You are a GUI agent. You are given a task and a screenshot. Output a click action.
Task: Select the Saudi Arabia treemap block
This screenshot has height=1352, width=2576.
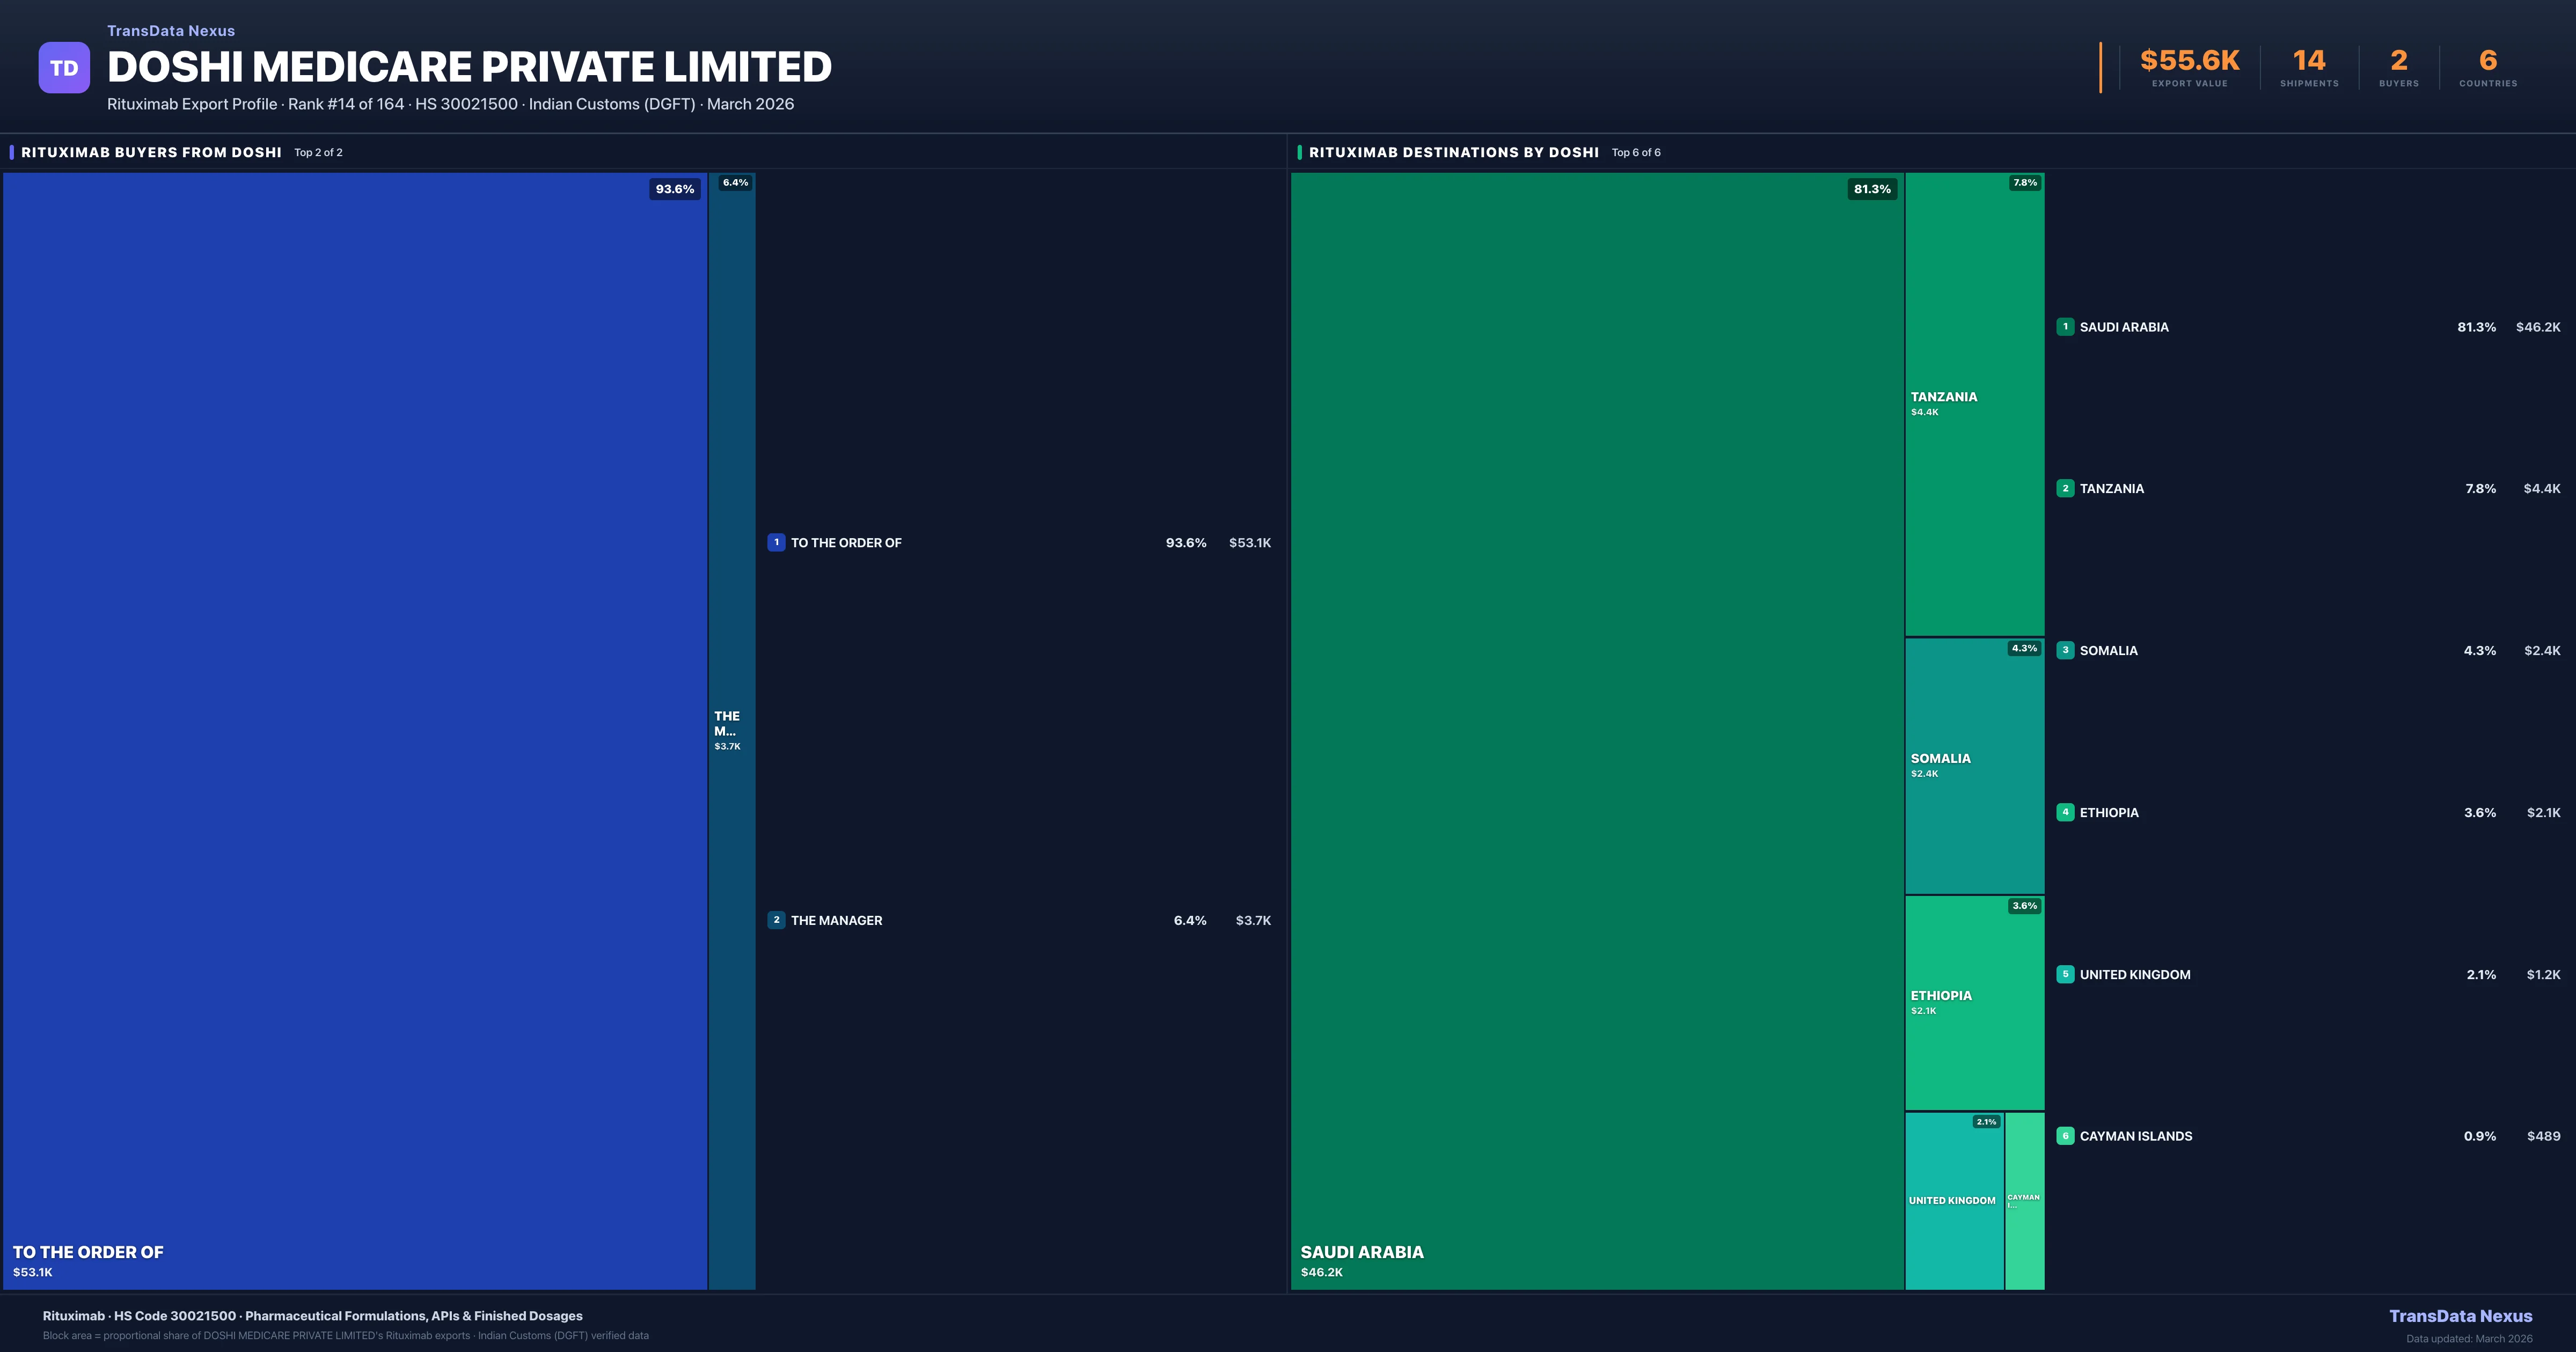click(x=1597, y=730)
